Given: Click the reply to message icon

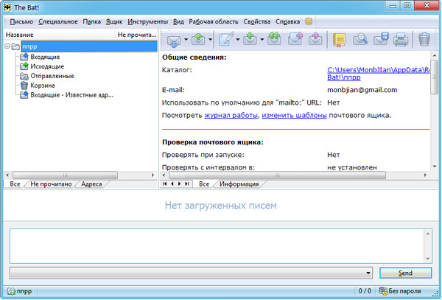Looking at the screenshot, I should click(x=250, y=39).
